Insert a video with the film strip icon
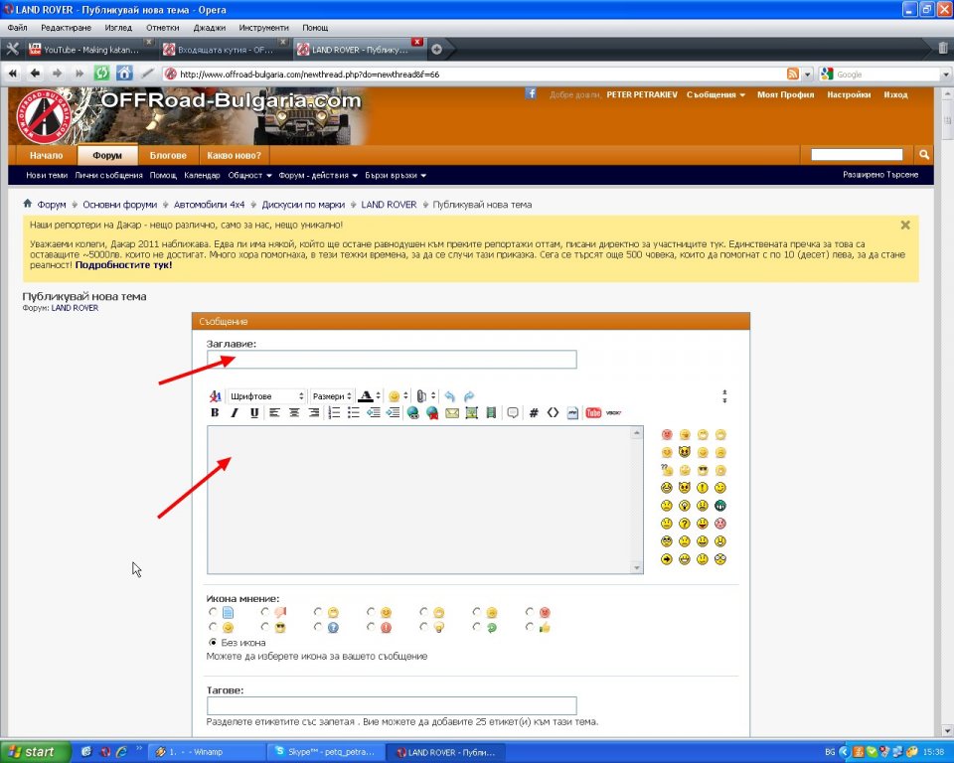 (491, 413)
